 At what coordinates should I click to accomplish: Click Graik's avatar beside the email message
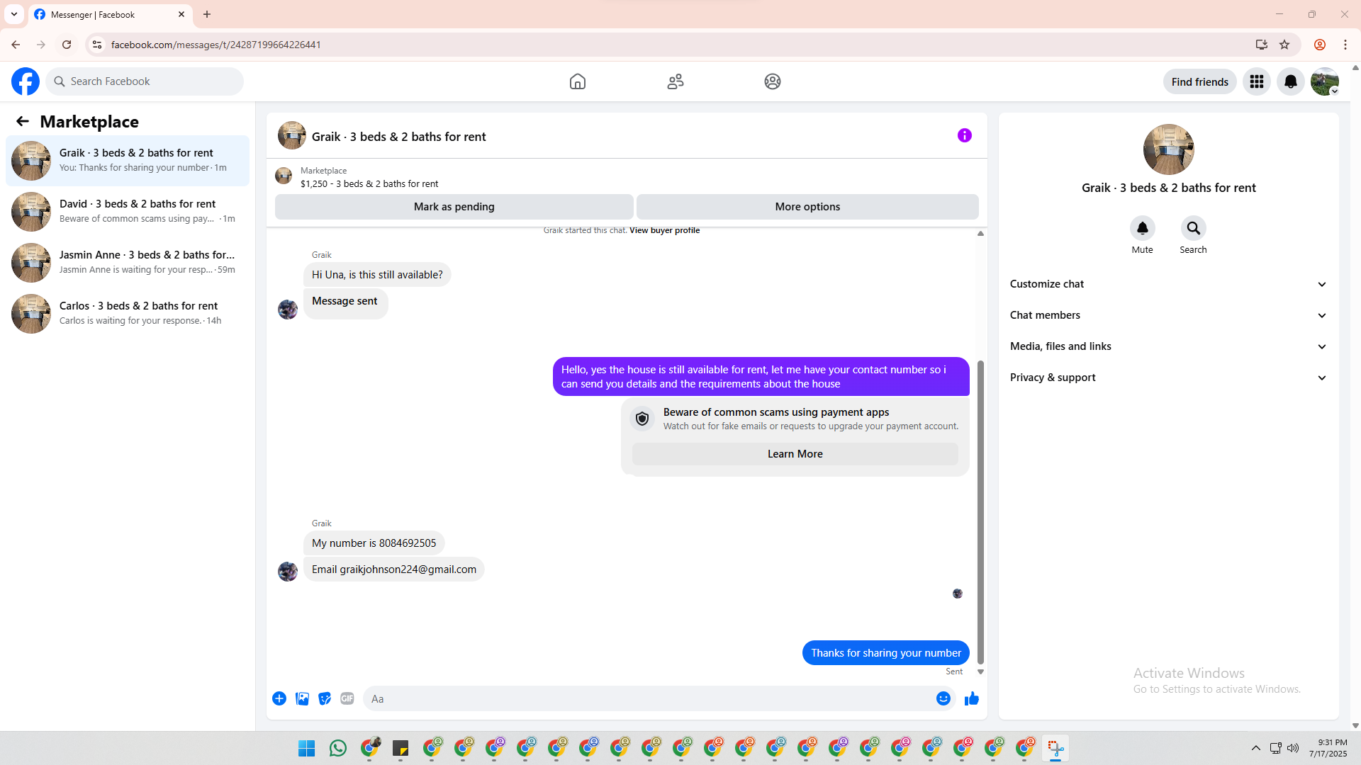click(288, 571)
